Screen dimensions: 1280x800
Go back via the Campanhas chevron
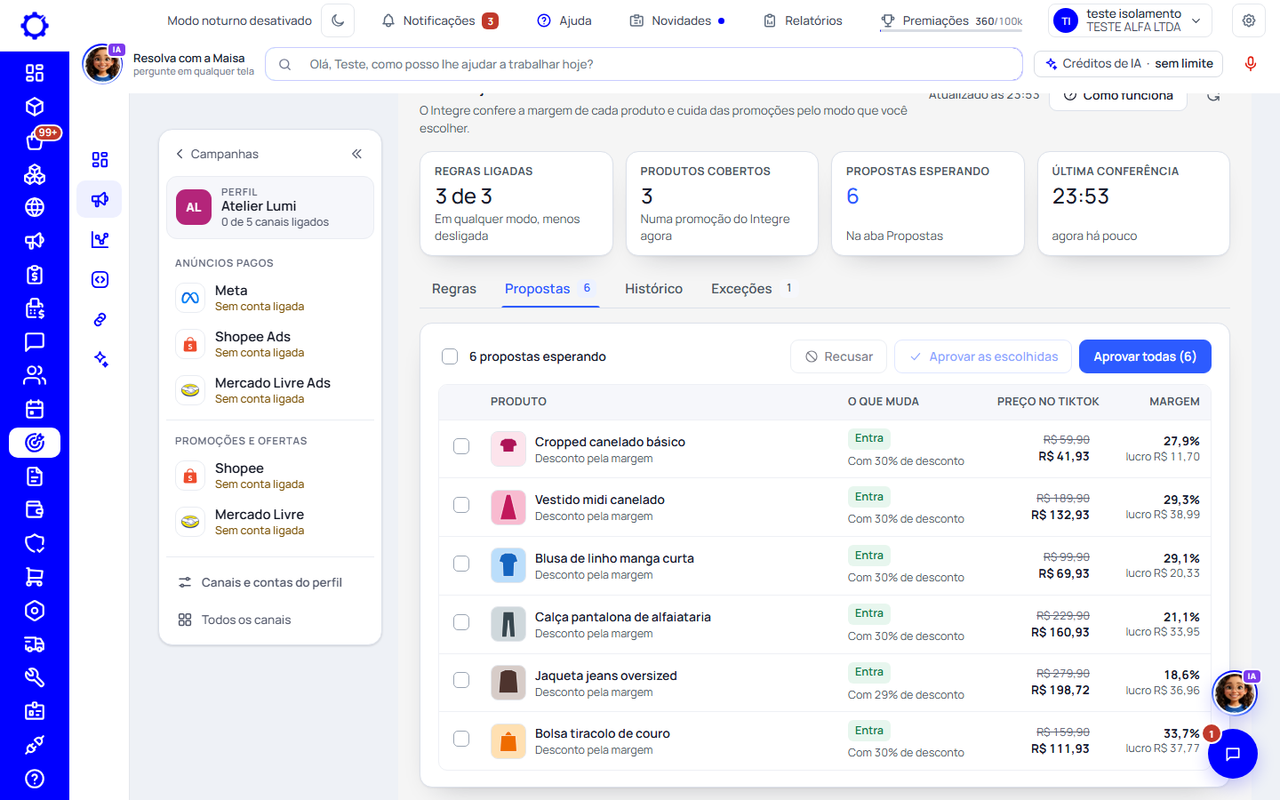180,154
